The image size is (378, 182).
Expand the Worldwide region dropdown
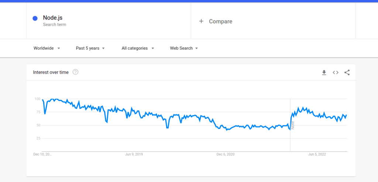tap(47, 48)
